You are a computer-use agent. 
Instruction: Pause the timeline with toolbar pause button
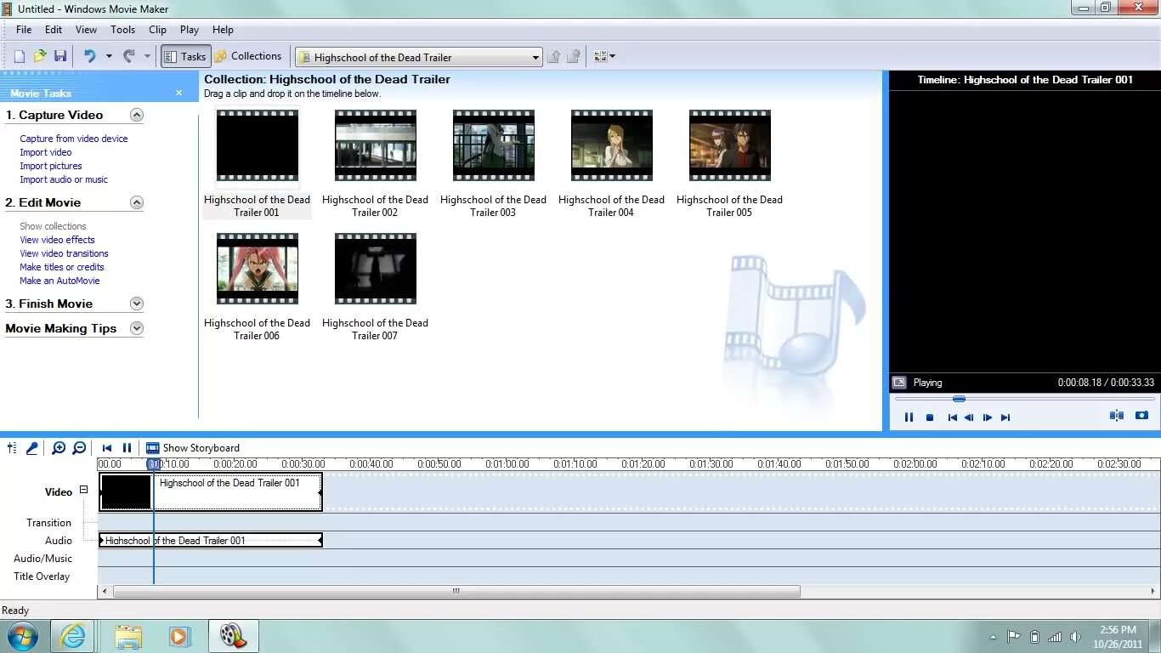(127, 448)
